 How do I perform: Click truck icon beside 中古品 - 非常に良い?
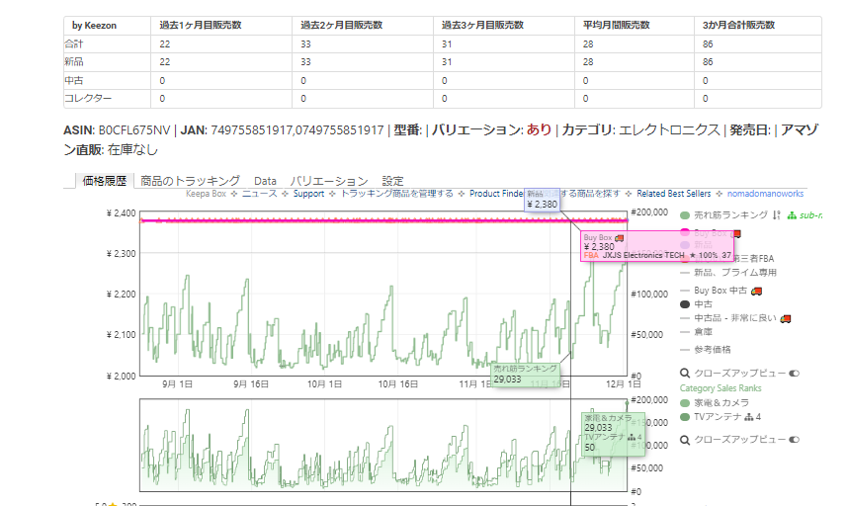(786, 318)
